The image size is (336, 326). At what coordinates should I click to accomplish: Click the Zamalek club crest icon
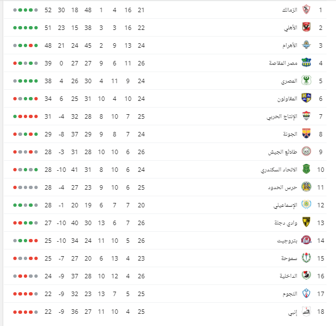[306, 9]
